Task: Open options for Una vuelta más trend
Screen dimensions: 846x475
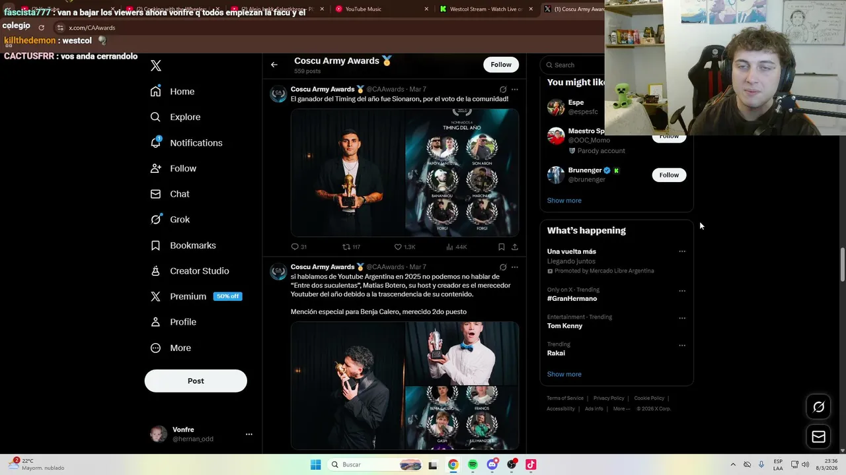Action: pos(682,251)
